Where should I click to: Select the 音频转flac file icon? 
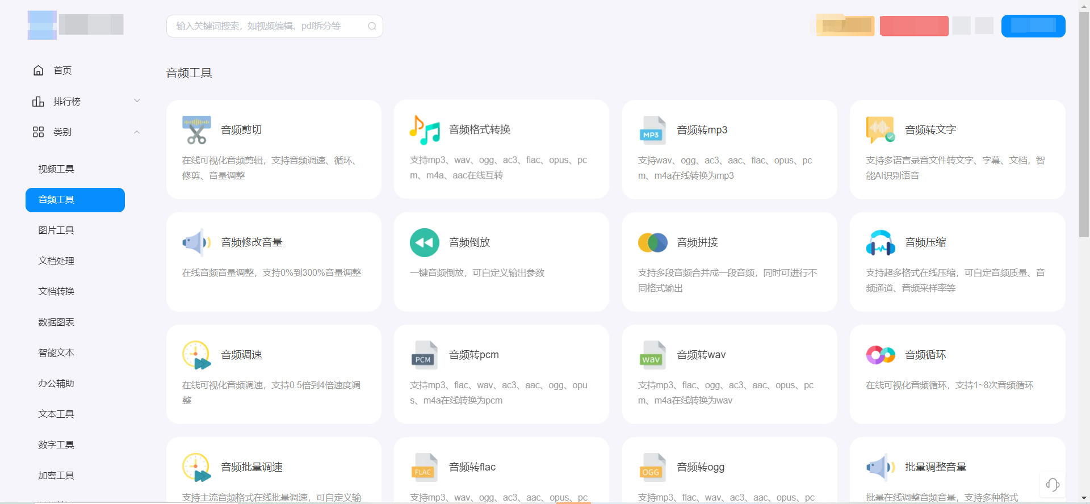pos(425,467)
